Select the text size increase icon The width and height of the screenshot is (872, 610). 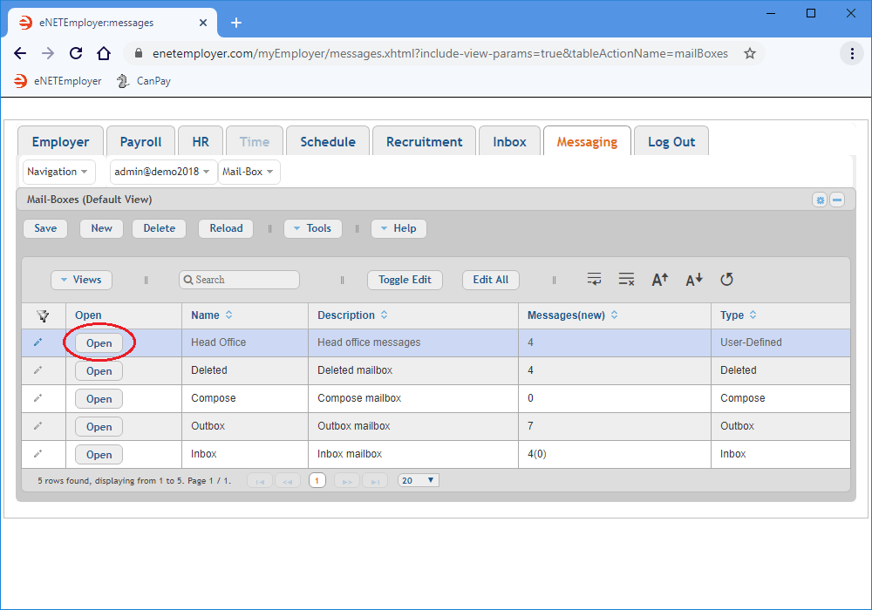pos(659,279)
